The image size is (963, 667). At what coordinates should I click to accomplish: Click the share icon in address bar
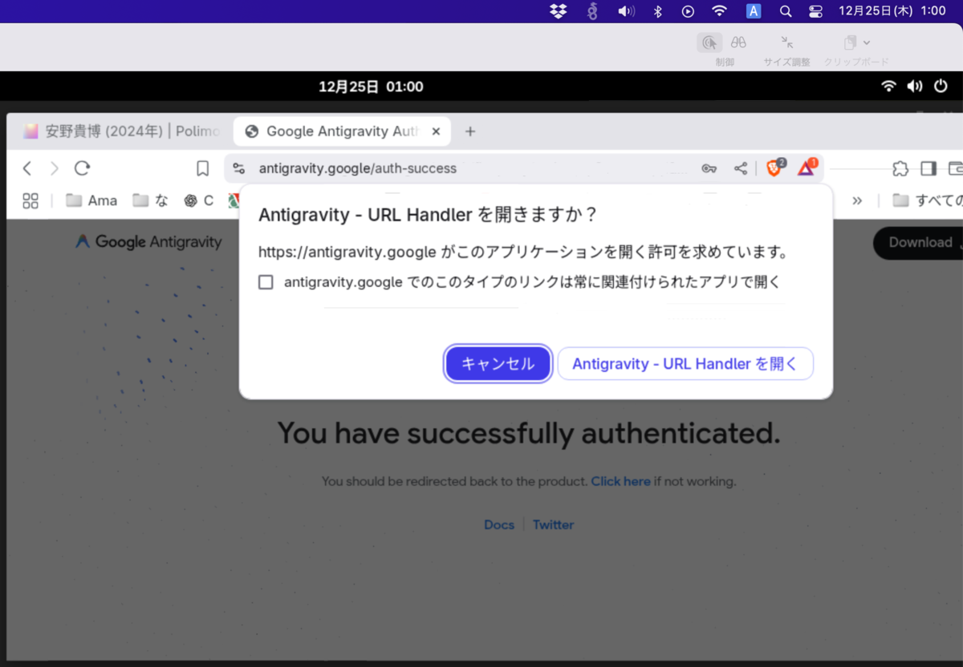pyautogui.click(x=741, y=168)
